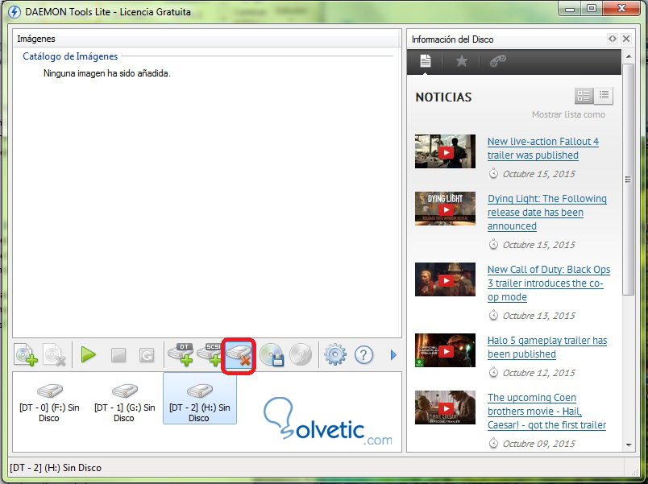Click the Remove virtual drive icon
This screenshot has height=484, width=648.
239,355
